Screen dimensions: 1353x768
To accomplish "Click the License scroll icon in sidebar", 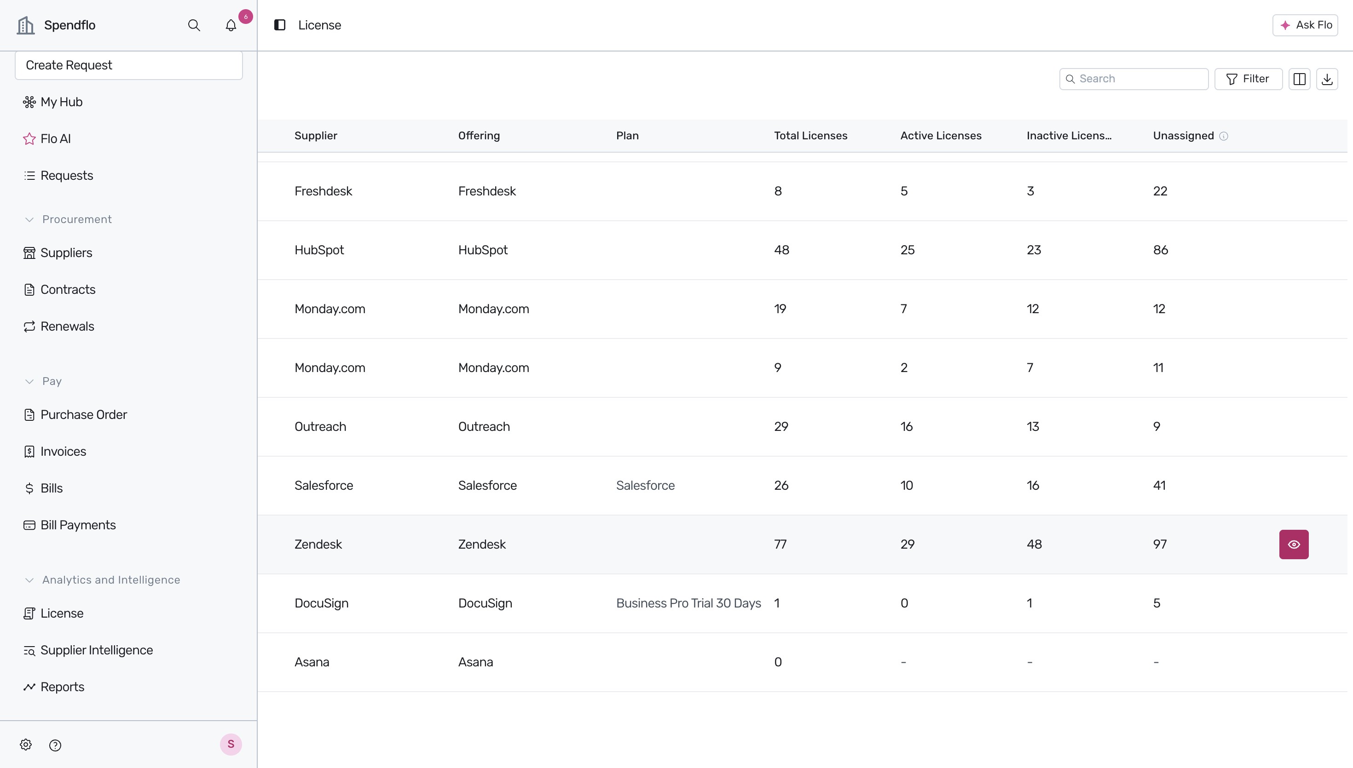I will [29, 613].
